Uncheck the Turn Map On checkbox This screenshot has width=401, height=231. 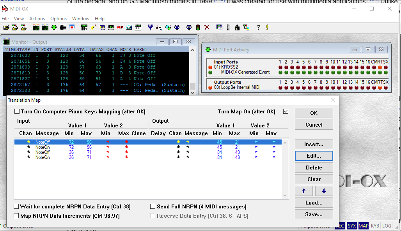(286, 111)
